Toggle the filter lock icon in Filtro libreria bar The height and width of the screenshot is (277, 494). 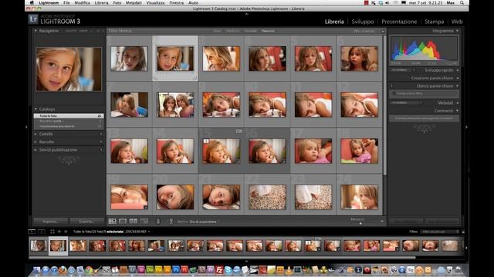pyautogui.click(x=383, y=31)
